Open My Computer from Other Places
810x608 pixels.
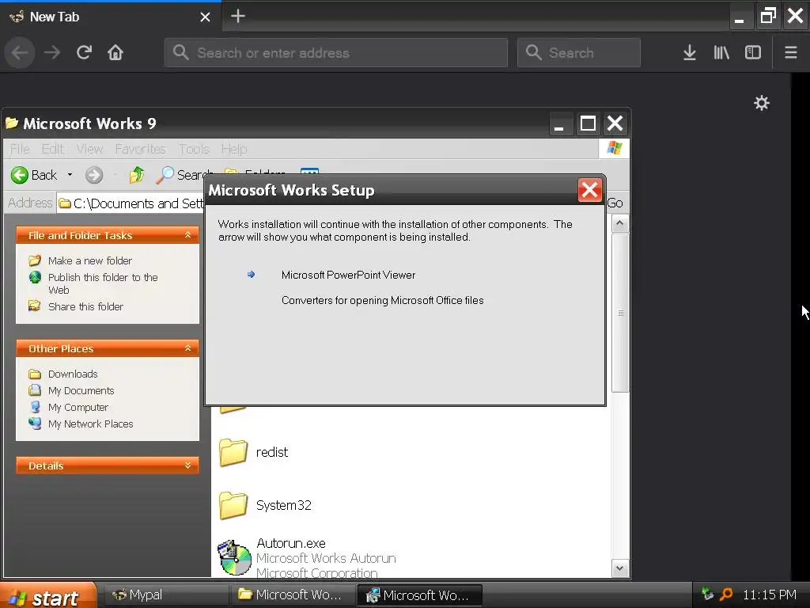coord(78,408)
